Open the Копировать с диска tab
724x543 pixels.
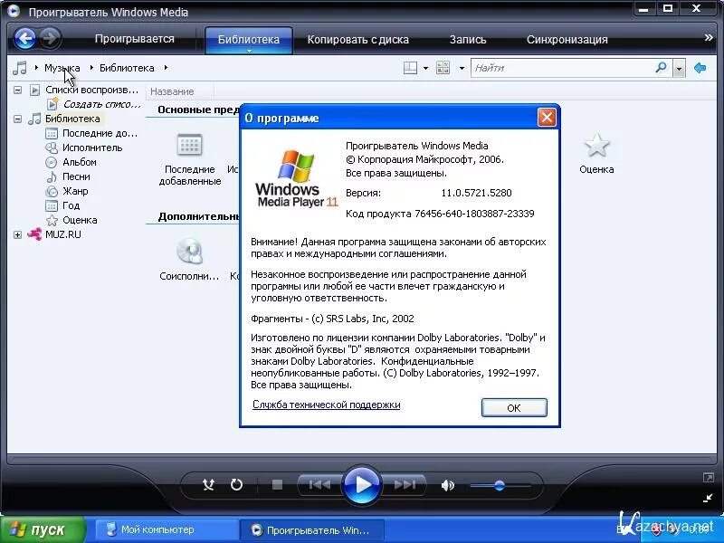point(357,40)
